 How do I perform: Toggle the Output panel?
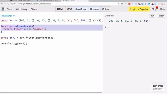[106, 9]
